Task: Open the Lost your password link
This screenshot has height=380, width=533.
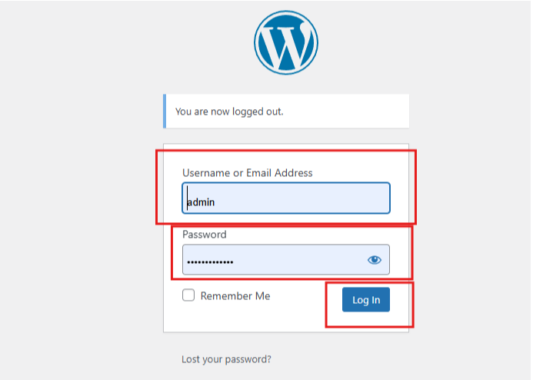Action: click(x=226, y=359)
